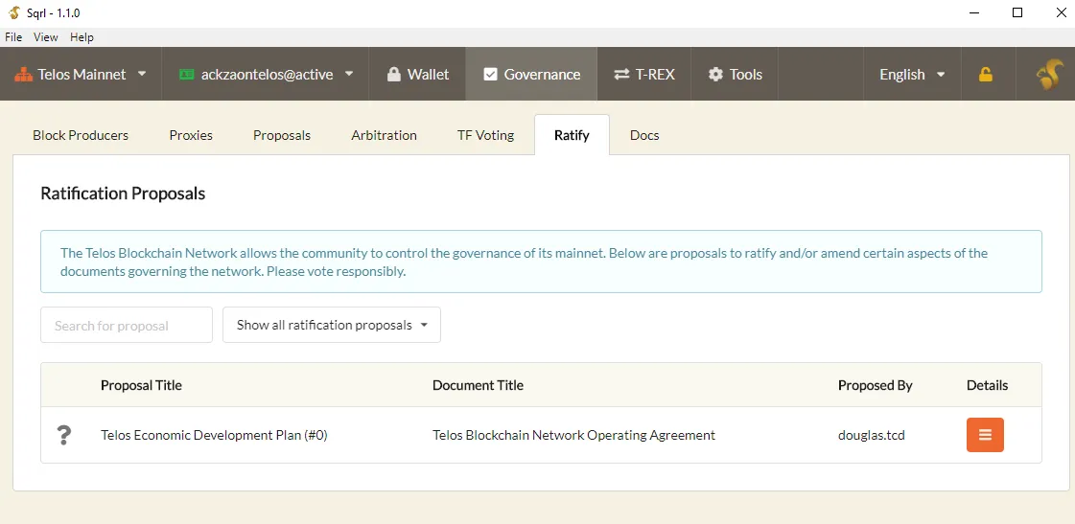The height and width of the screenshot is (524, 1075).
Task: Open the File menu
Action: click(x=13, y=37)
